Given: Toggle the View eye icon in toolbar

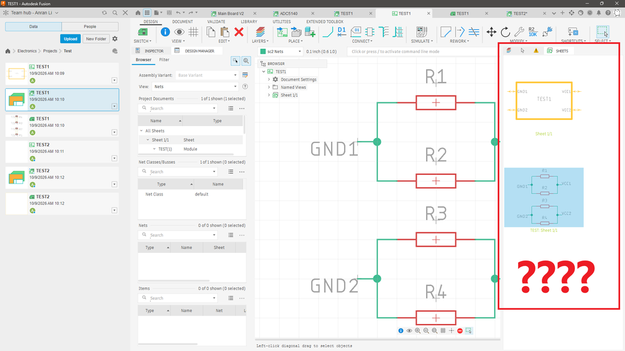Looking at the screenshot, I should tap(179, 32).
